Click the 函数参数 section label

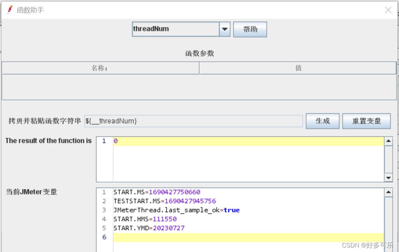199,54
